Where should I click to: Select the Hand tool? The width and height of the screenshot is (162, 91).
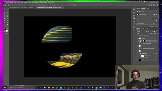tap(7, 25)
